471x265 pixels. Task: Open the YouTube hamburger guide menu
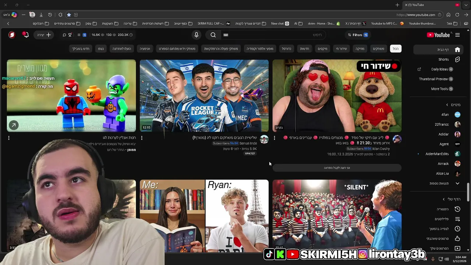[x=457, y=35]
